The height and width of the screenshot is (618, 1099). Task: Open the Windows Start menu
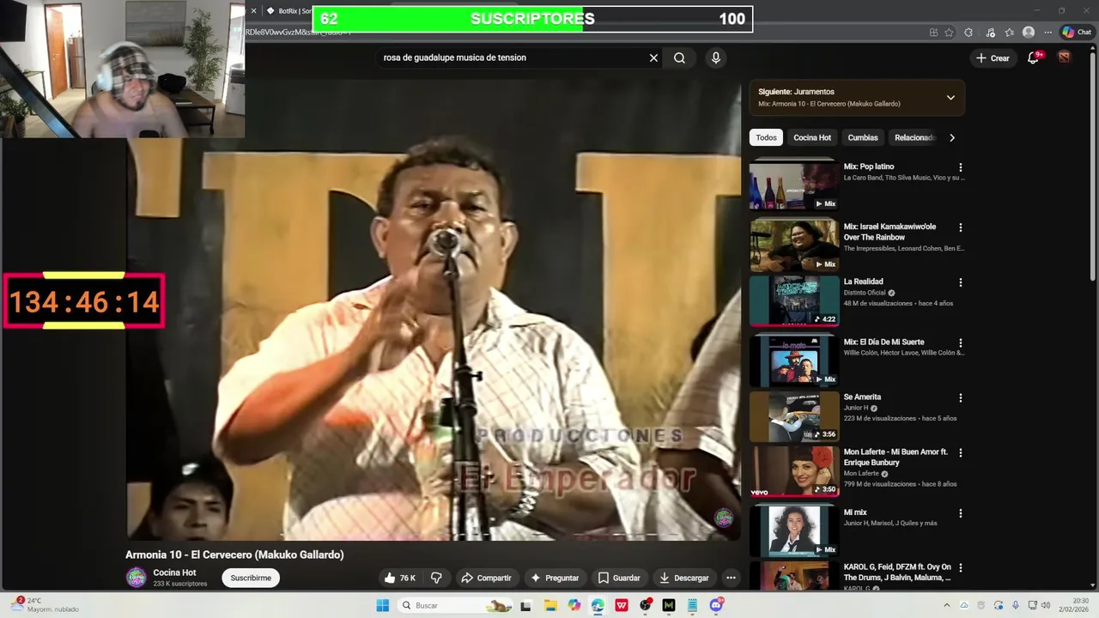click(382, 605)
